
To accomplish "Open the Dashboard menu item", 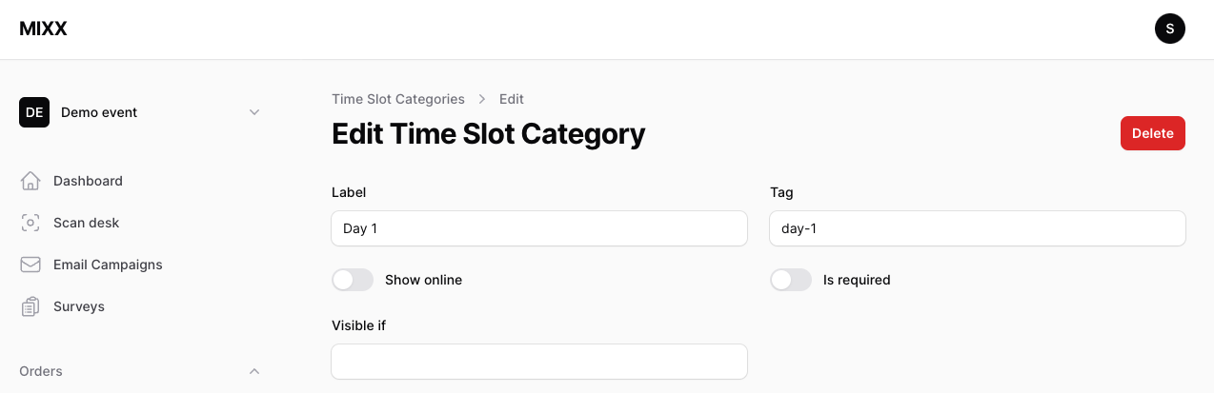I will click(88, 181).
